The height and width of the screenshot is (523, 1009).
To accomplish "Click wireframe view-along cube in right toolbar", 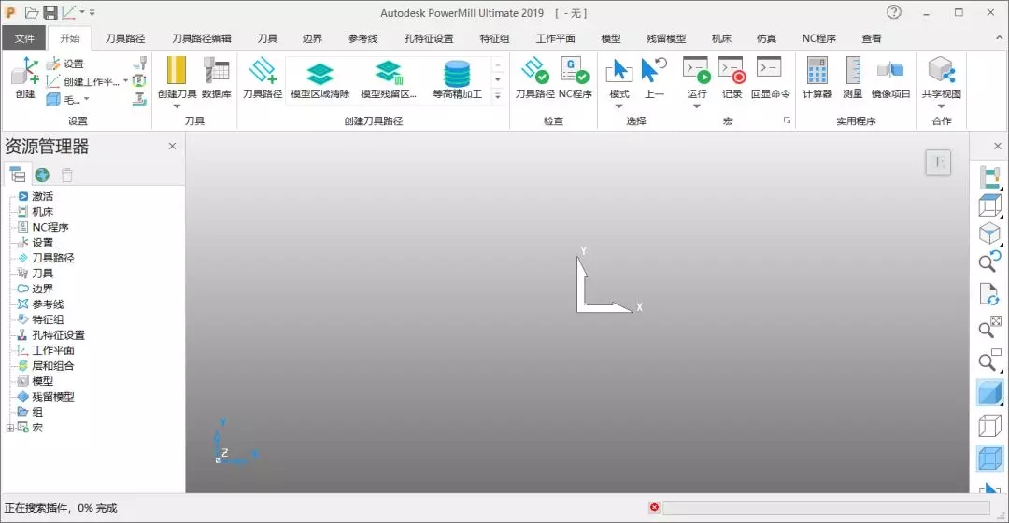I will pos(989,205).
